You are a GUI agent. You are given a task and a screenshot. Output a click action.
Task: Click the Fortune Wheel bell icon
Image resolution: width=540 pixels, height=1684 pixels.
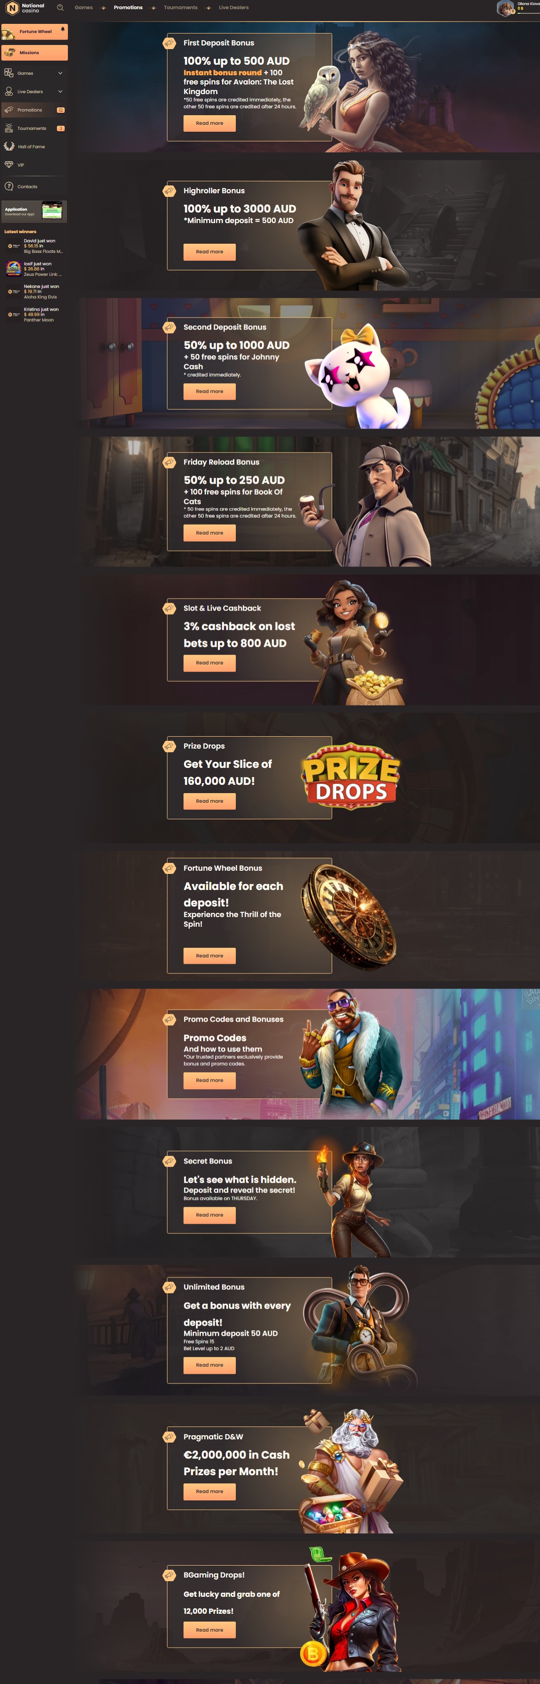pos(63,29)
